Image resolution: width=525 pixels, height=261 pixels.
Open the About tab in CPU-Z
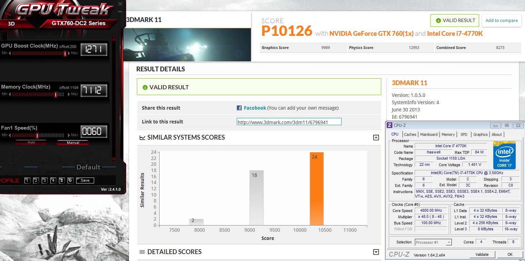pos(497,134)
